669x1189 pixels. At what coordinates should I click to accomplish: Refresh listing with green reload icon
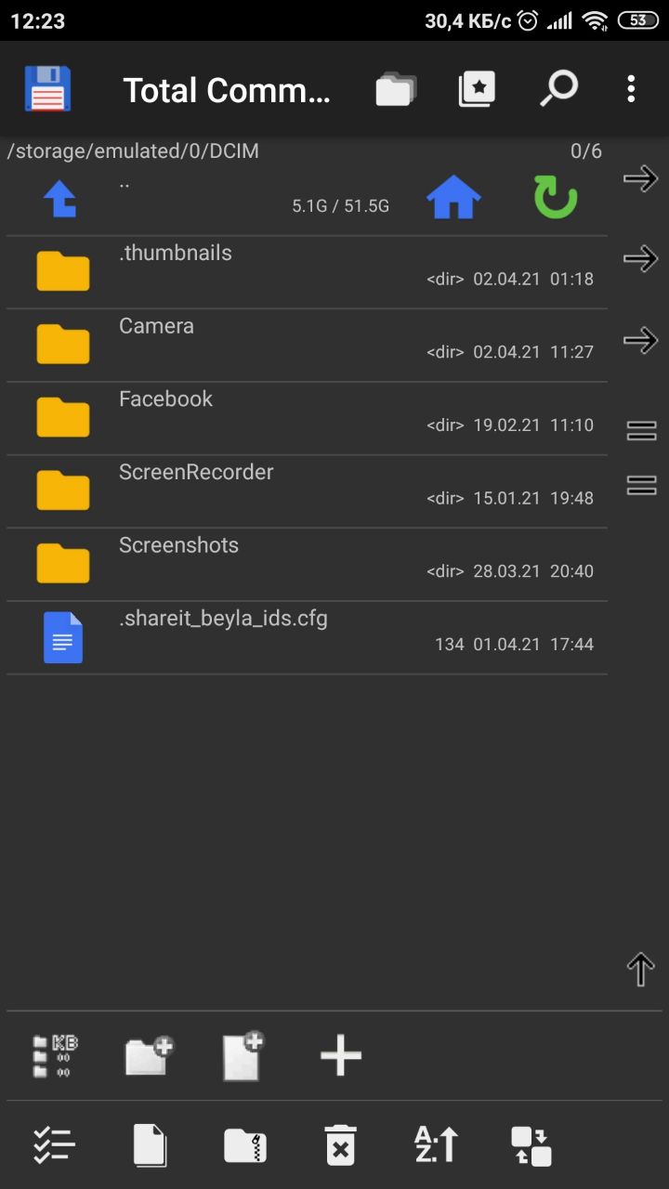(555, 197)
